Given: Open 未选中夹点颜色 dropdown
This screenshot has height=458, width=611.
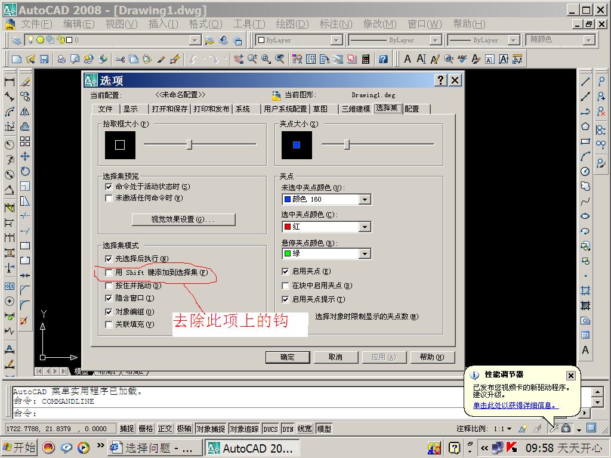Looking at the screenshot, I should coord(365,199).
